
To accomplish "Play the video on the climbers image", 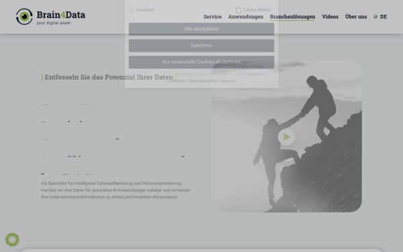I will (286, 137).
